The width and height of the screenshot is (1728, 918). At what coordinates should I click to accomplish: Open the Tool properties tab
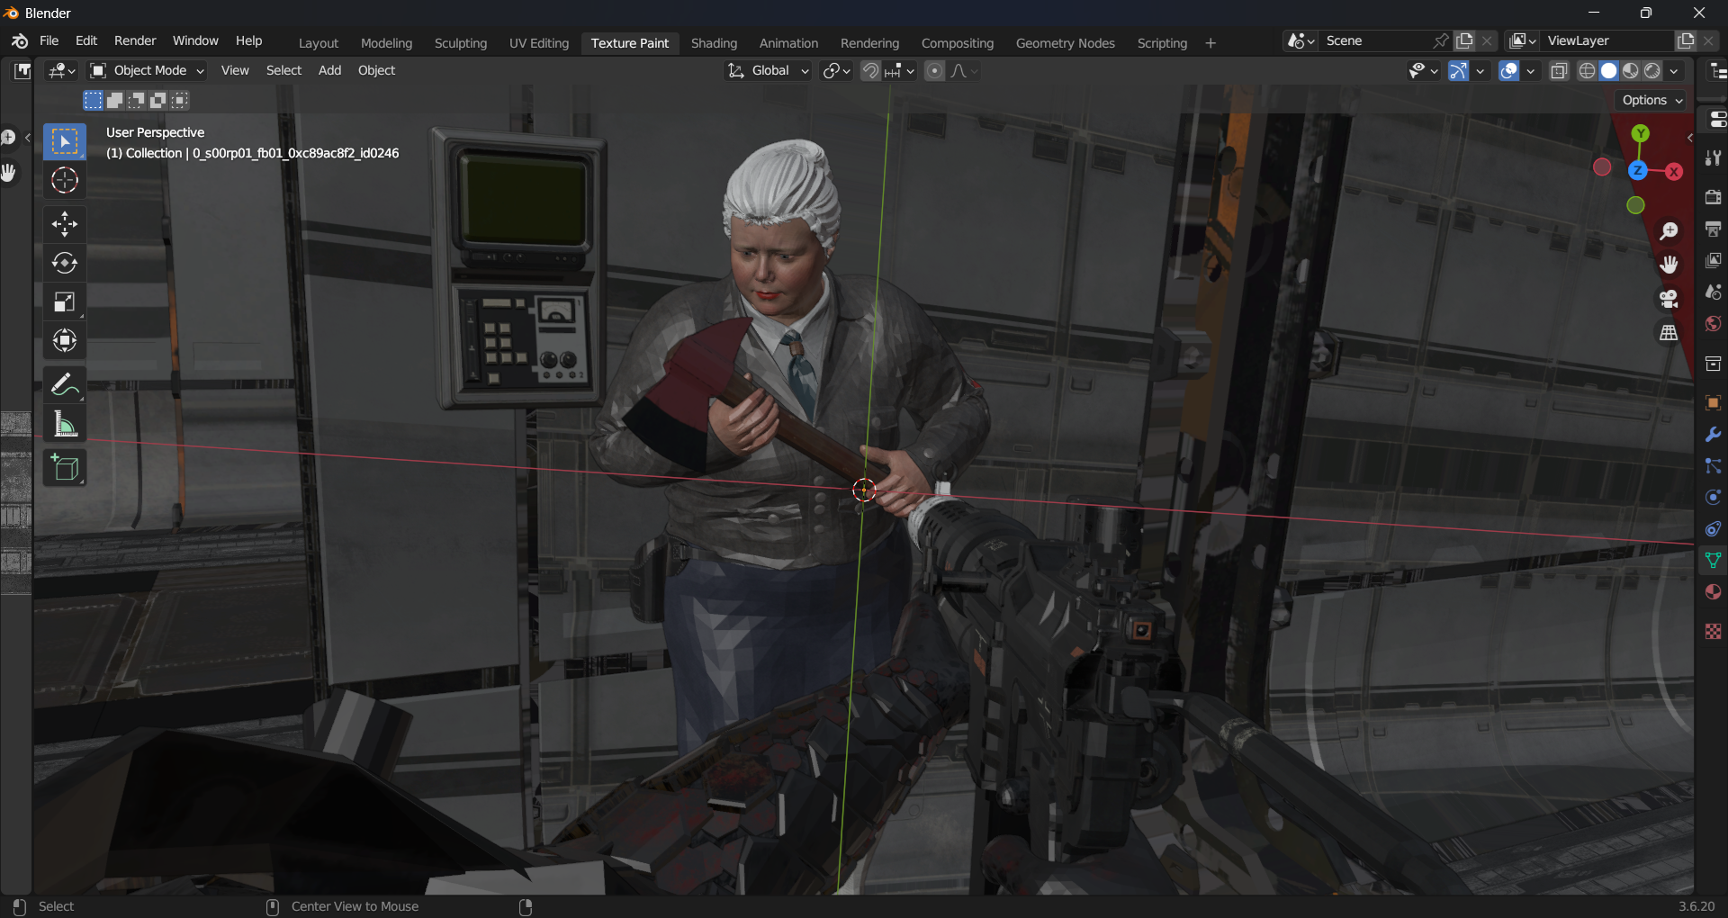1713,158
